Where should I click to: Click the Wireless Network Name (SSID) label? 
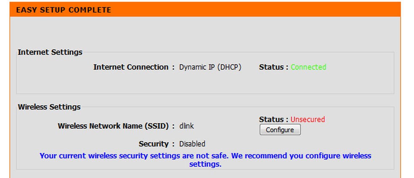point(113,126)
